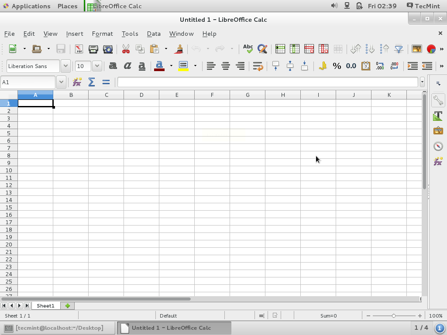
Task: Toggle Wrap Text for the cell
Action: pos(258,66)
